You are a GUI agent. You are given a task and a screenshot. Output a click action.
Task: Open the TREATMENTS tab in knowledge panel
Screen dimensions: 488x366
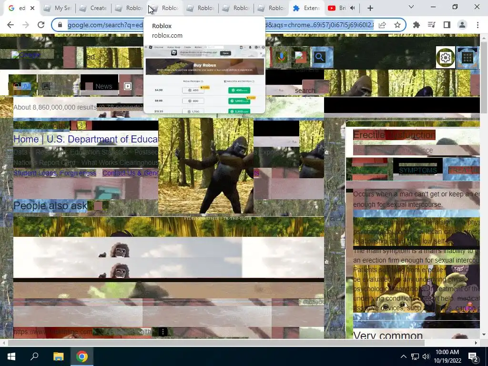click(x=464, y=170)
